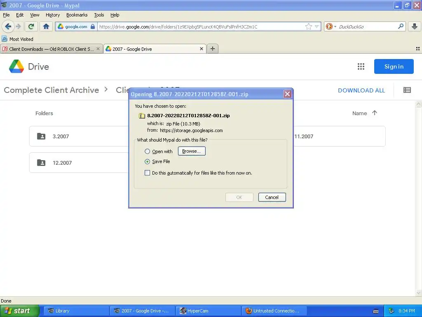Open the Google apps grid icon

[361, 66]
